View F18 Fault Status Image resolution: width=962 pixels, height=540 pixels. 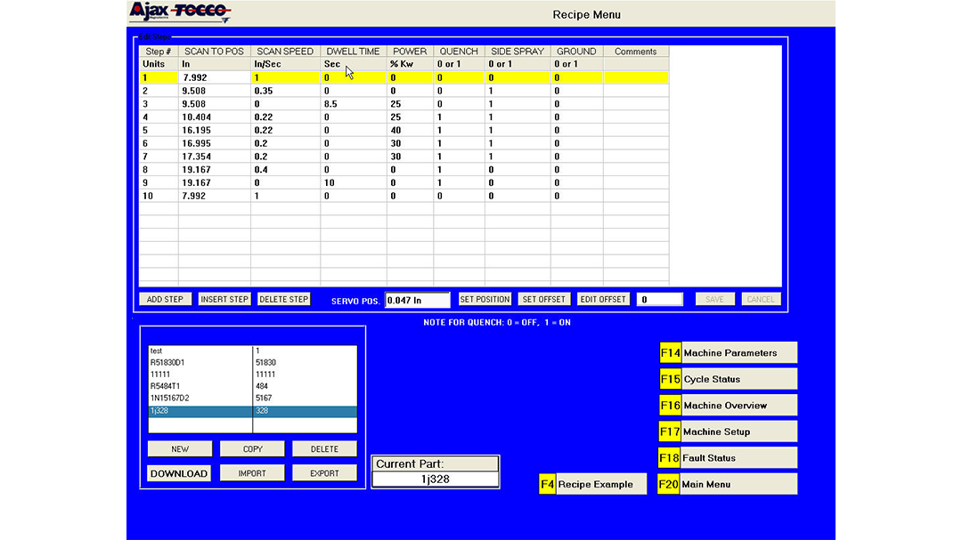coord(728,458)
